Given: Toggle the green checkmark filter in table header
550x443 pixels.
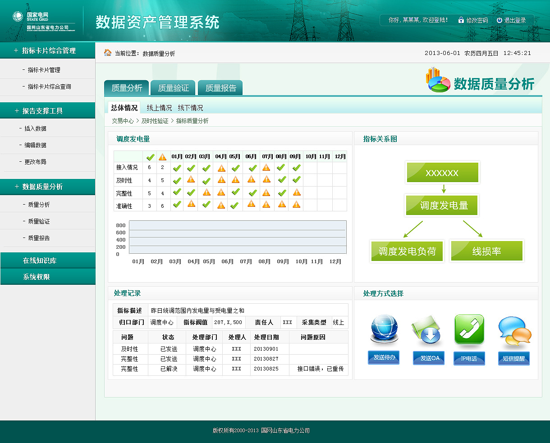Looking at the screenshot, I should [150, 157].
